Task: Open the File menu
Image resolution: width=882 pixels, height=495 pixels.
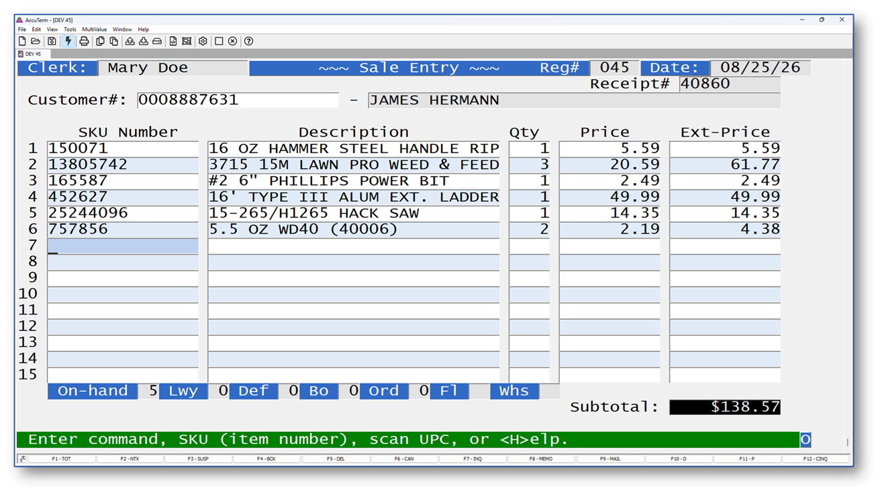Action: coord(22,30)
